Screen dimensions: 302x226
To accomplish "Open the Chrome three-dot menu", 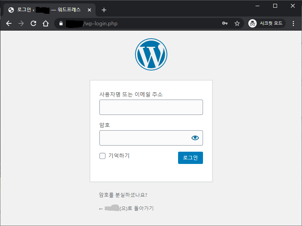I will [x=294, y=23].
